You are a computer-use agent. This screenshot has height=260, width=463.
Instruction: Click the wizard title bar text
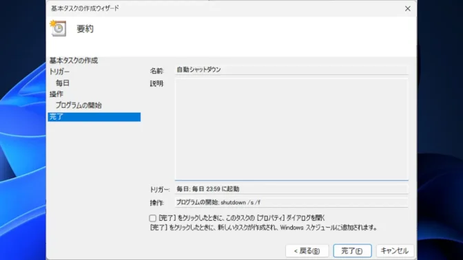[x=85, y=8]
